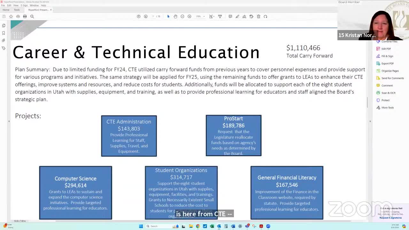Click the CTE Administration project box
The height and width of the screenshot is (230, 409).
coord(129,136)
